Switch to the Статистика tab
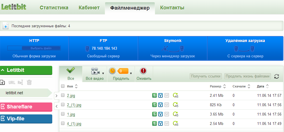284x132 pixels. click(54, 8)
